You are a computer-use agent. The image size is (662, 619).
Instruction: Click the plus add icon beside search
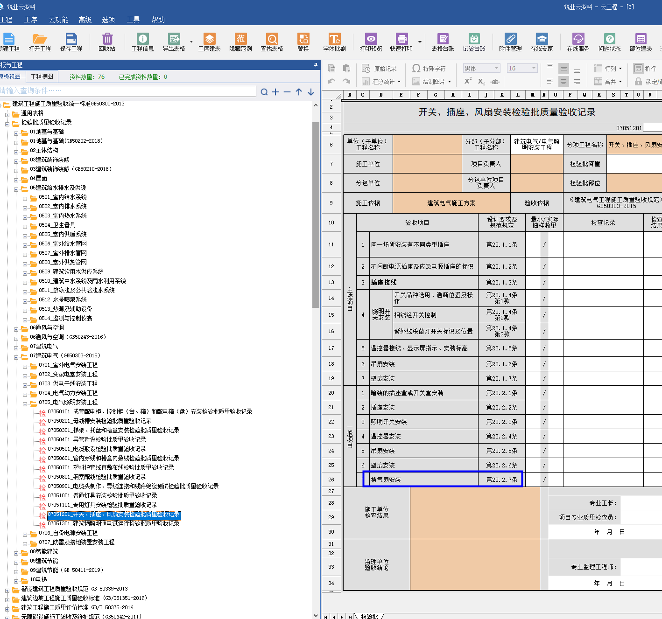(275, 92)
